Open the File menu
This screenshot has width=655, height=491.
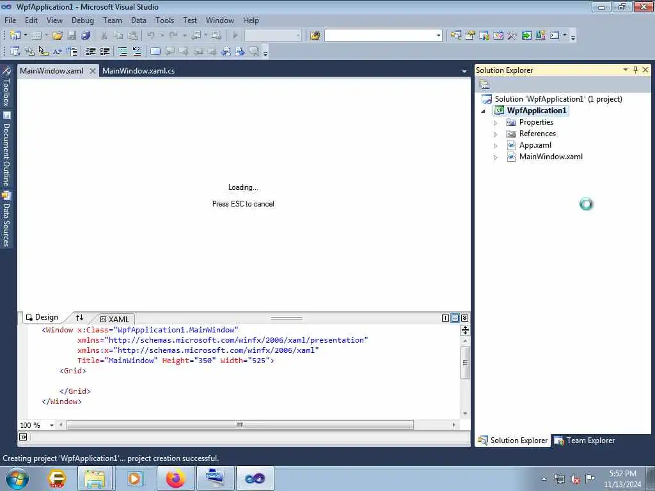coord(10,20)
